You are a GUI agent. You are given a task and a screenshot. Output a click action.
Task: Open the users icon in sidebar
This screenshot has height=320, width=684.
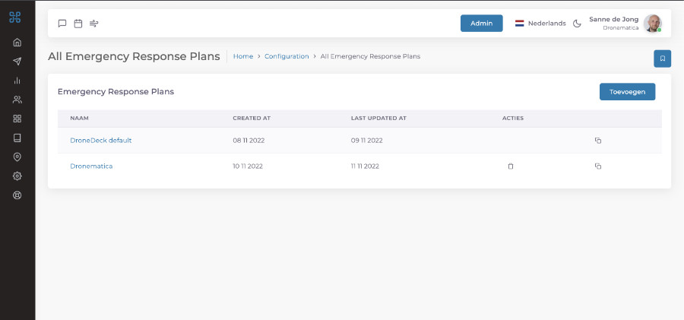pos(17,100)
